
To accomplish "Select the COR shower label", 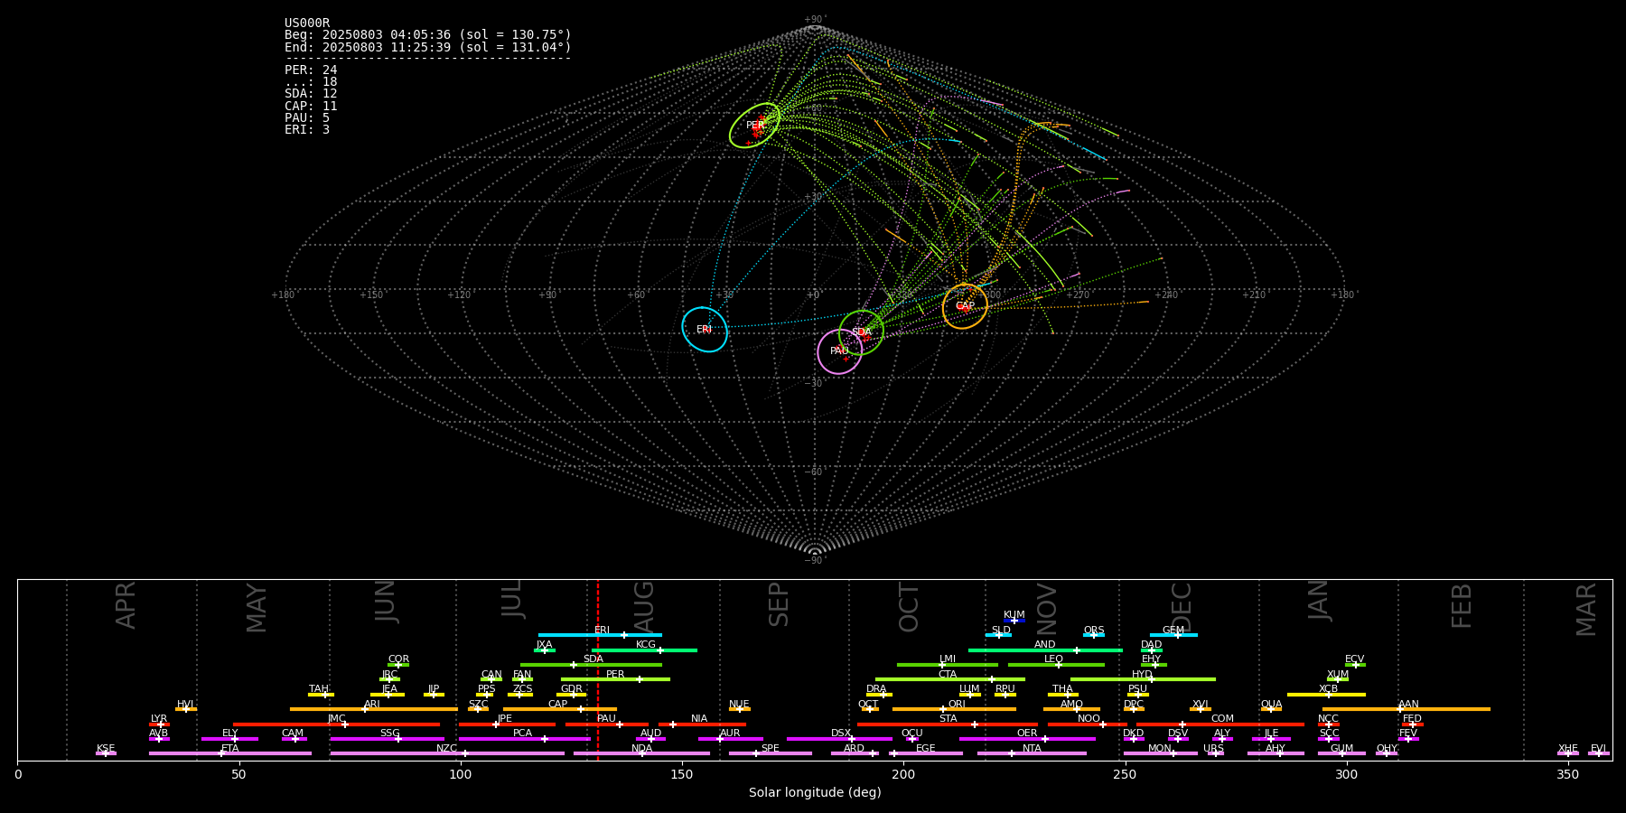I will [x=398, y=659].
